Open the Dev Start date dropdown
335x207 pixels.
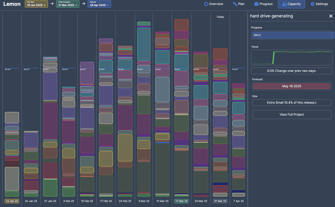click(x=44, y=6)
